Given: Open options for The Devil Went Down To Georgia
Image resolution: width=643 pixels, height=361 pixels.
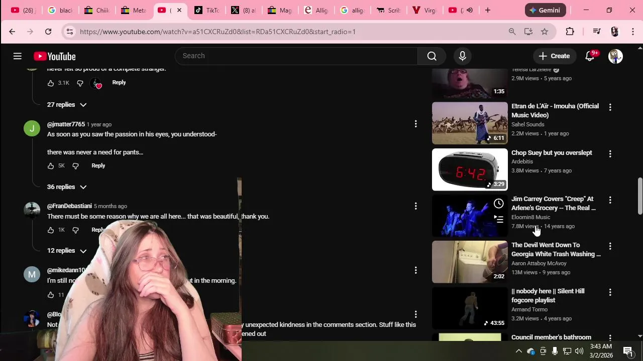Looking at the screenshot, I should [610, 246].
